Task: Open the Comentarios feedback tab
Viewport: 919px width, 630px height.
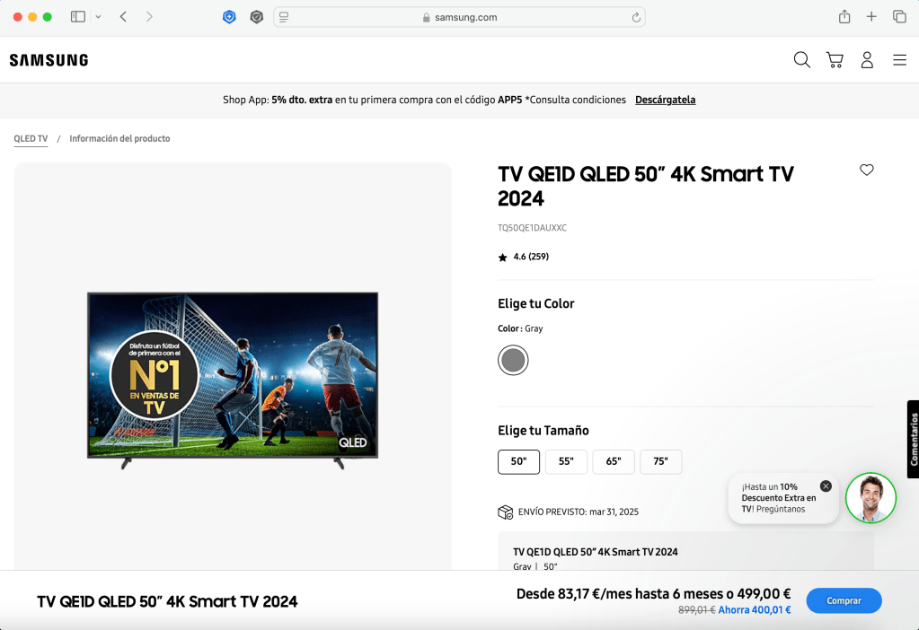Action: [x=913, y=439]
